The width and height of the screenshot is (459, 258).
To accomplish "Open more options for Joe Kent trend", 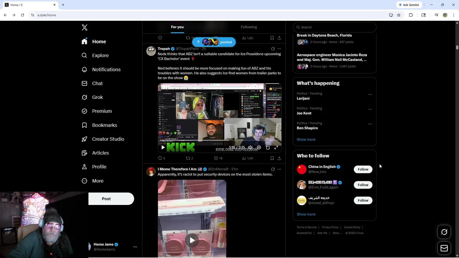I will 370,109.
